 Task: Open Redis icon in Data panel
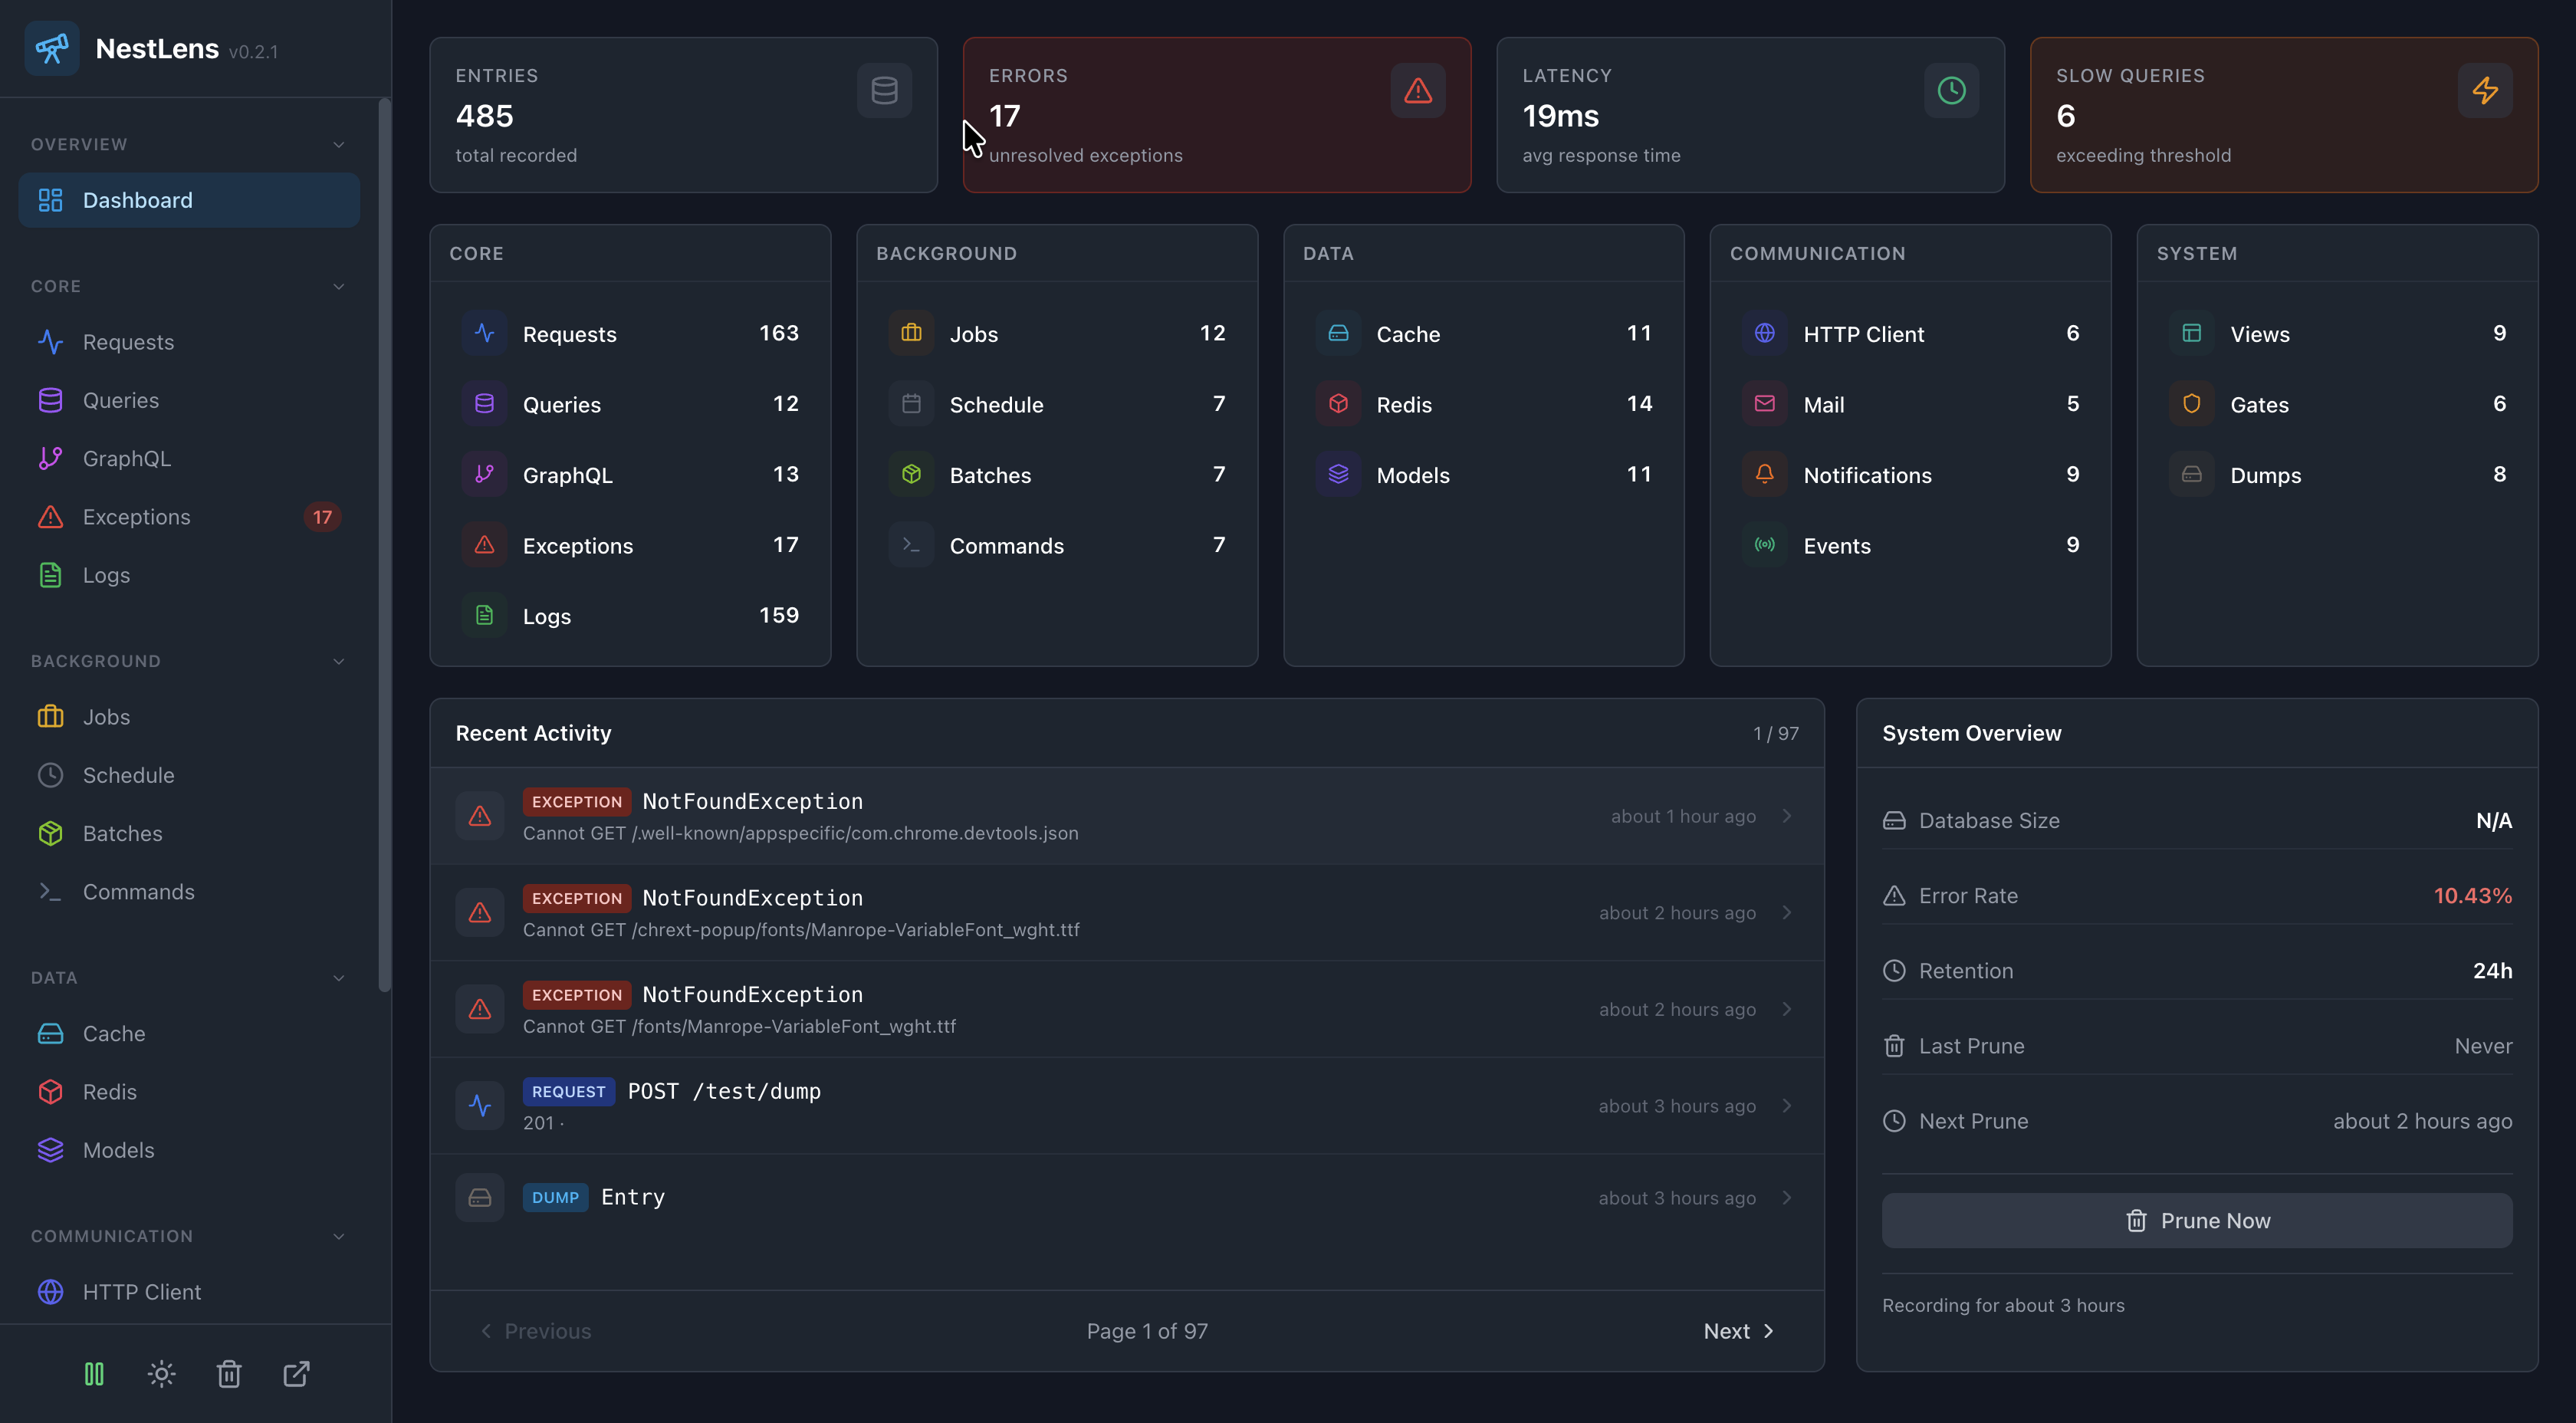(1338, 404)
